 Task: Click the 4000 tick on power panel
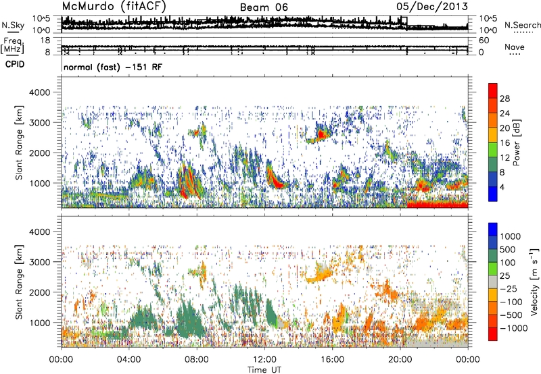[x=41, y=92]
